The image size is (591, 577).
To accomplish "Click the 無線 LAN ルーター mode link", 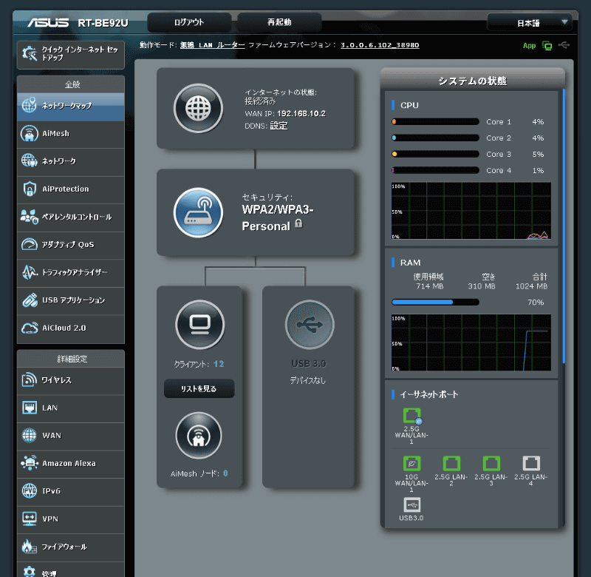I will pyautogui.click(x=212, y=45).
